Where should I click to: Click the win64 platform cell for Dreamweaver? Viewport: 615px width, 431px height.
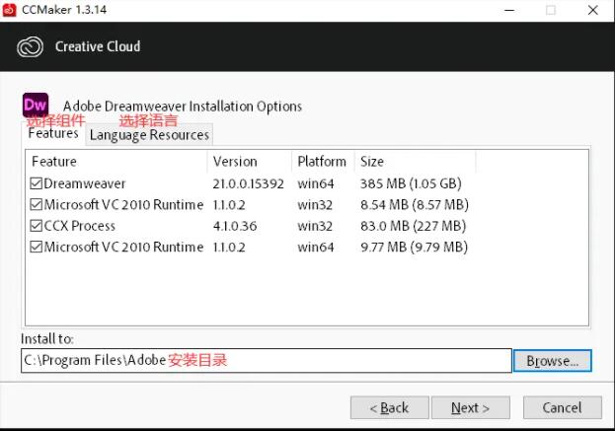(316, 183)
